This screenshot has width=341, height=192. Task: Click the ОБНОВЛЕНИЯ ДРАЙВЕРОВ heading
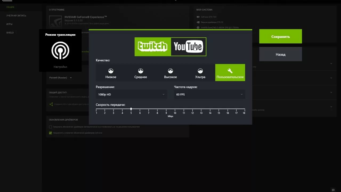pos(63,120)
